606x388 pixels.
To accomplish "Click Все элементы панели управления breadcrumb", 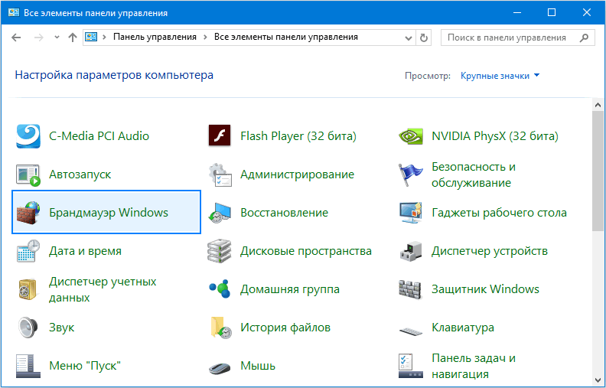I will click(285, 37).
